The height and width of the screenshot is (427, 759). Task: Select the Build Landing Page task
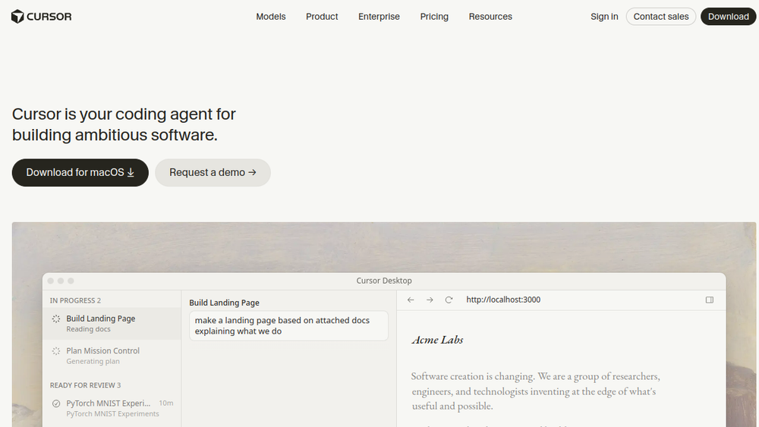tap(112, 324)
